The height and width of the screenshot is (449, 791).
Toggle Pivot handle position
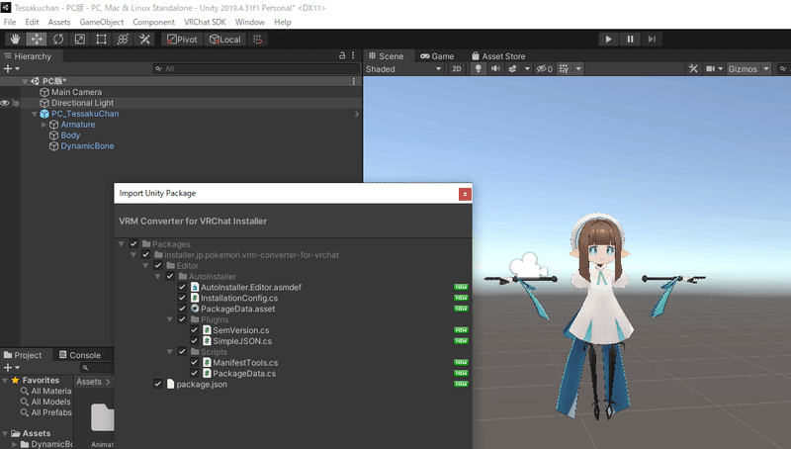point(182,40)
